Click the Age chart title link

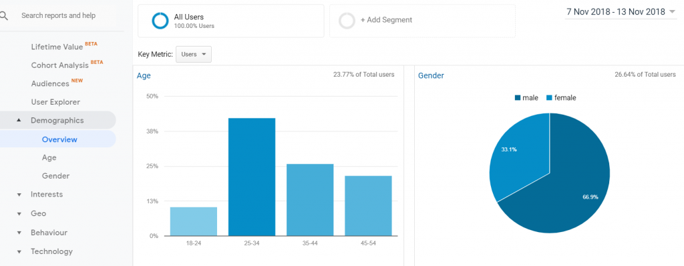point(144,75)
